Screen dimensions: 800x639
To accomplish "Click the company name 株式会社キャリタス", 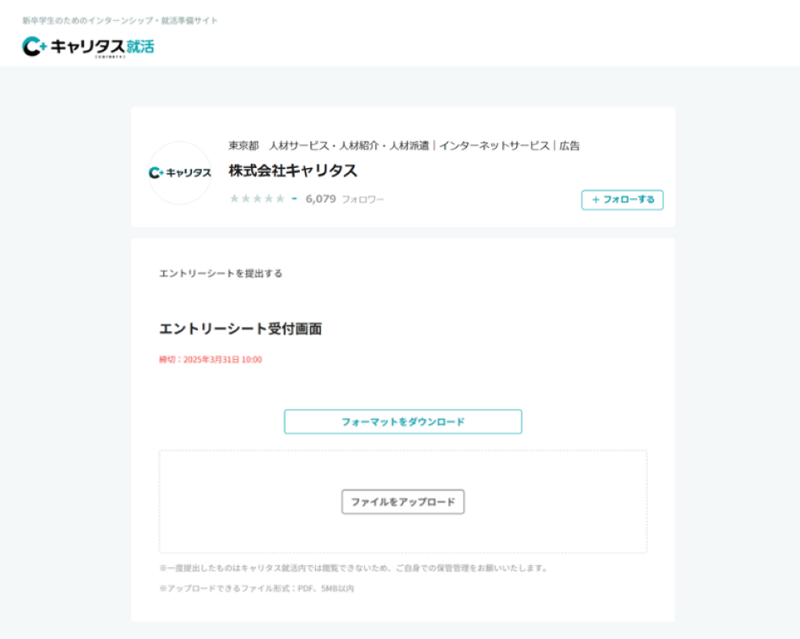I will (x=293, y=171).
